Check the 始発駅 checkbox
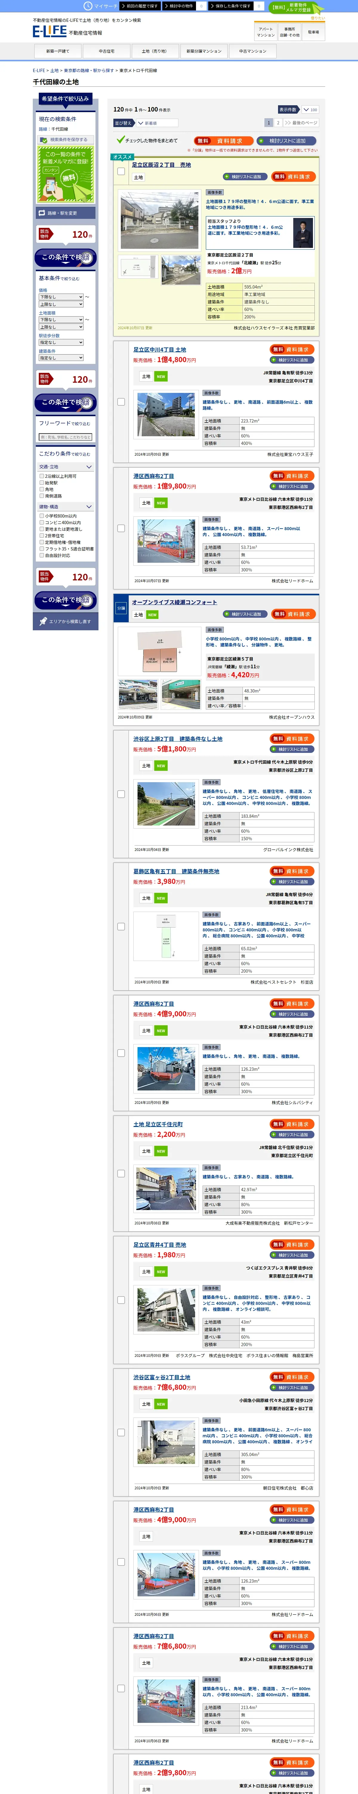This screenshot has height=1794, width=358. (42, 483)
